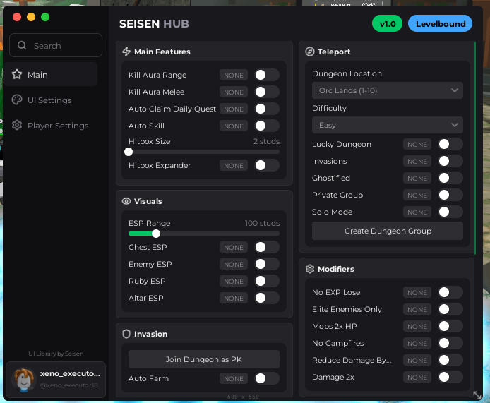The width and height of the screenshot is (490, 403).
Task: Click the compass icon next to Teleport
Action: (x=310, y=52)
